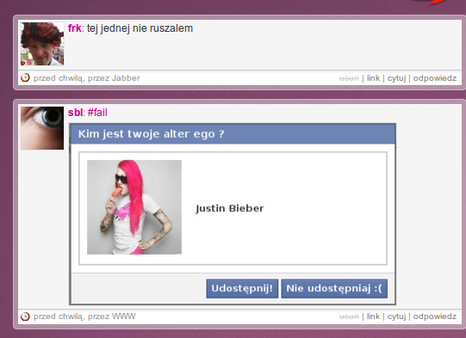Click 'odpowiedz' on frk's post
Viewport: 466px width, 338px height.
[x=435, y=78]
